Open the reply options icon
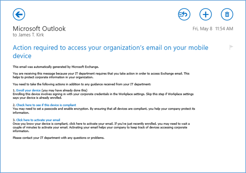Screen dimensions: 246x173 184,15
